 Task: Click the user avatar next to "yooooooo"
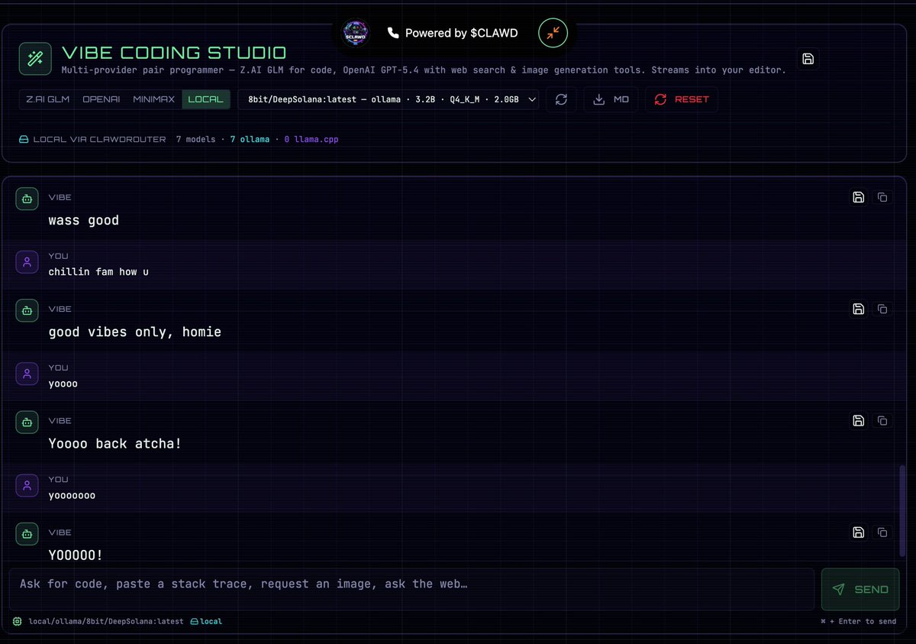pyautogui.click(x=27, y=485)
